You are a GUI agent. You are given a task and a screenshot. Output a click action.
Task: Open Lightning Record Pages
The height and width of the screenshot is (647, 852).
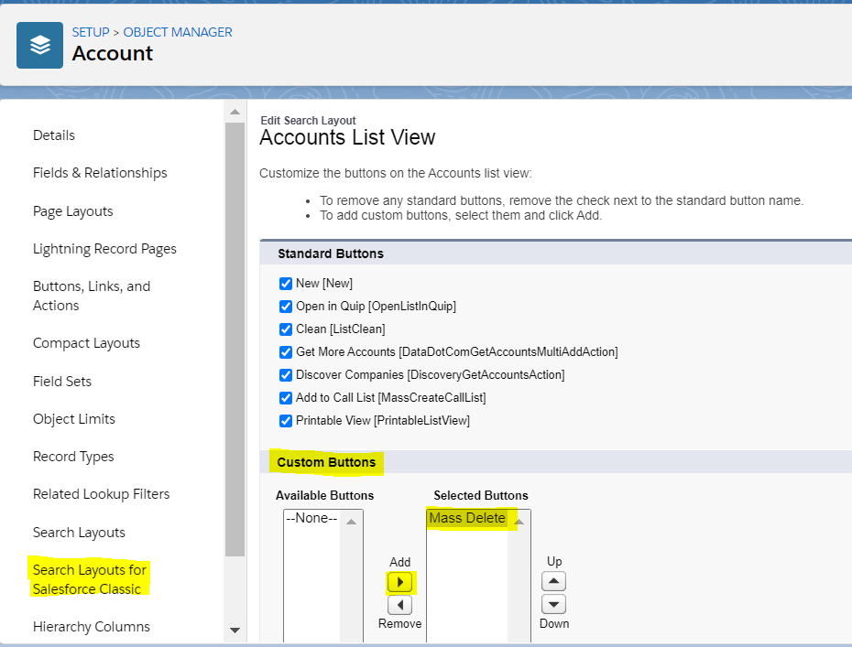pyautogui.click(x=104, y=249)
